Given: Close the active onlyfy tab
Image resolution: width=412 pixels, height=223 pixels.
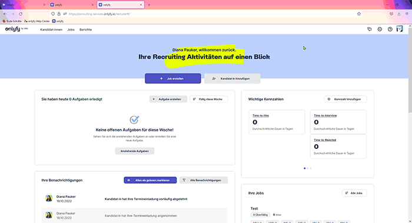Looking at the screenshot, I should 141,5.
